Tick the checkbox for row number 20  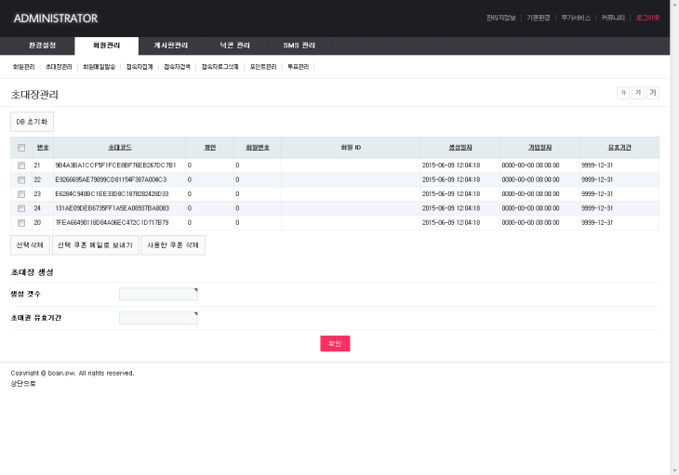(21, 223)
